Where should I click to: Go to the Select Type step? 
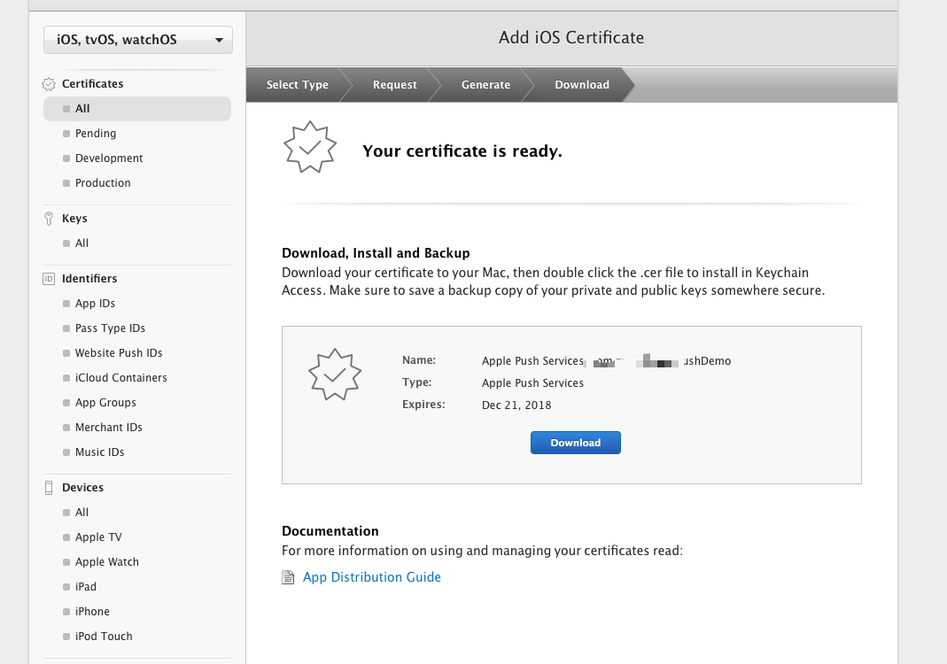297,85
